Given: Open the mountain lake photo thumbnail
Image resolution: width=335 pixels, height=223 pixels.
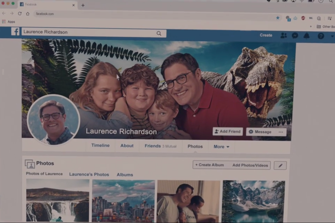Looking at the screenshot, I should click(253, 202).
